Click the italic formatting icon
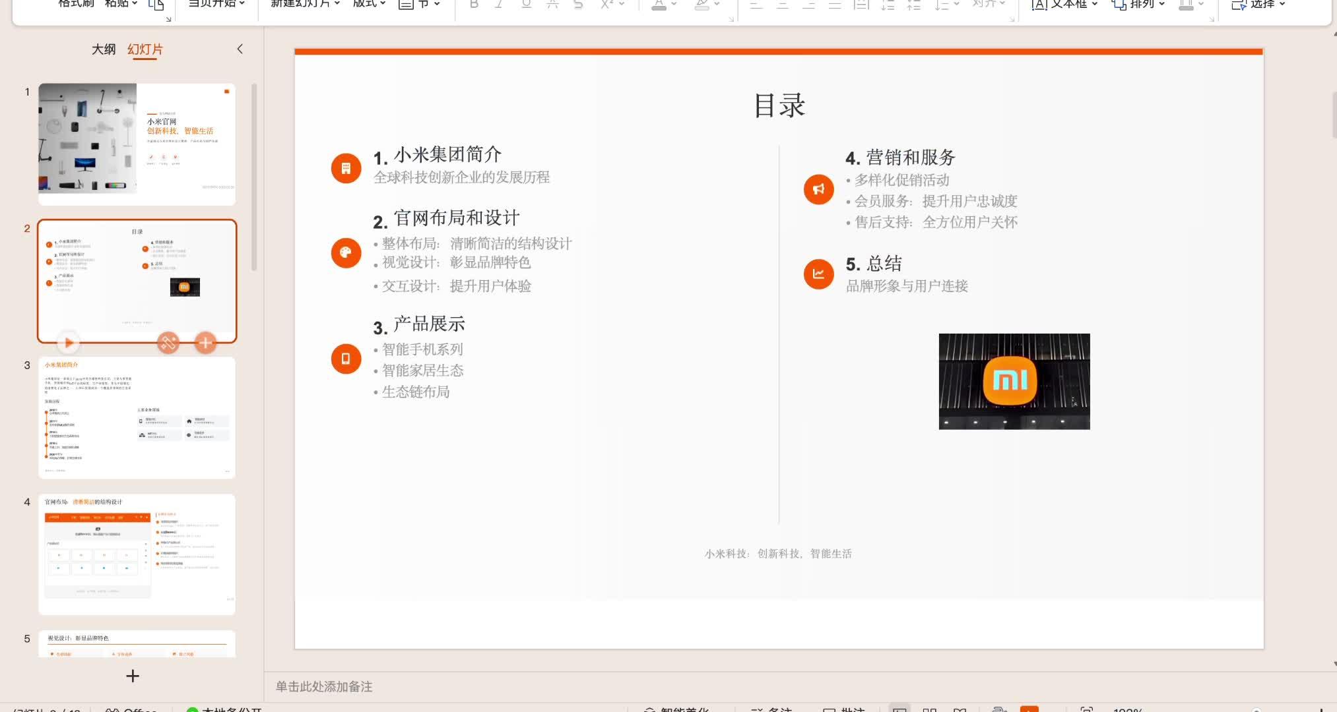The image size is (1337, 712). tap(499, 5)
